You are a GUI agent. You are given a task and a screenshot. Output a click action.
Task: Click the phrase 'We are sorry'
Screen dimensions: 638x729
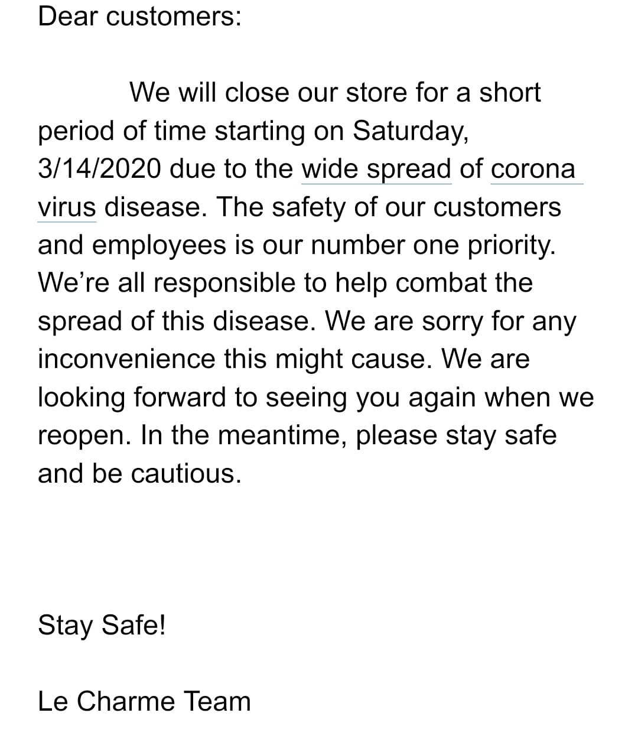(399, 322)
